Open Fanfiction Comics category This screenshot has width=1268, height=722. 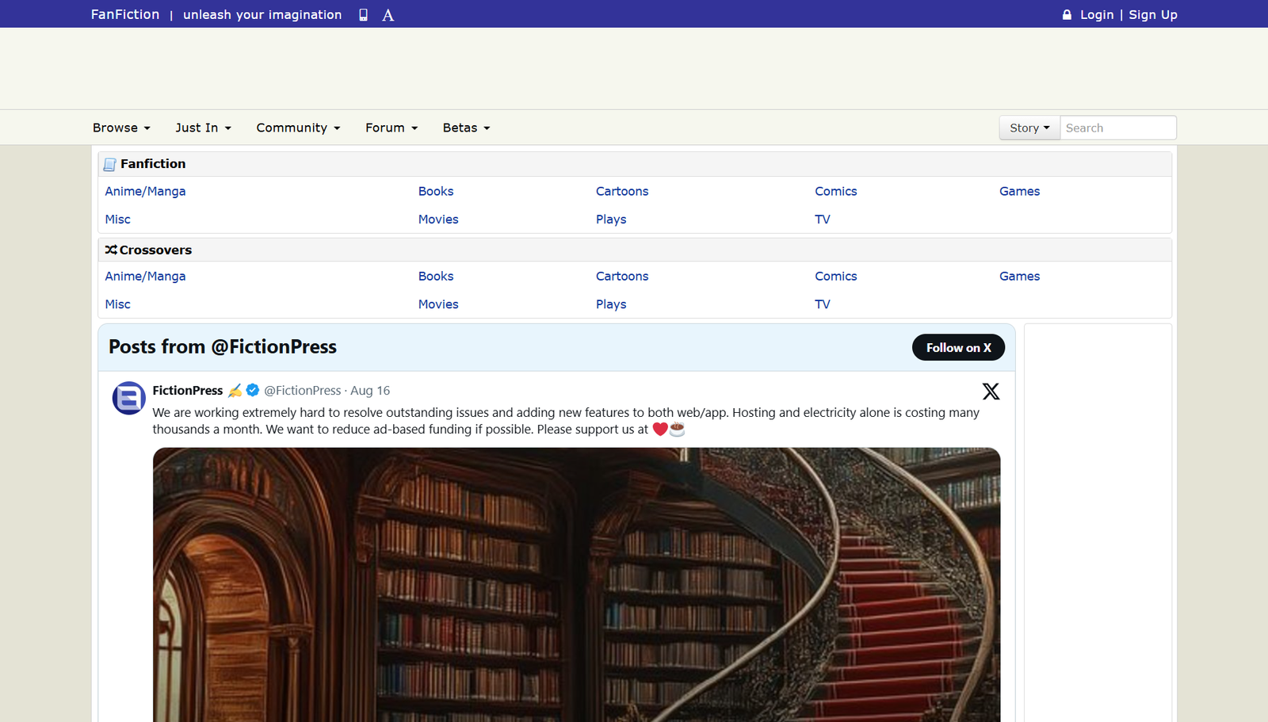pyautogui.click(x=836, y=191)
